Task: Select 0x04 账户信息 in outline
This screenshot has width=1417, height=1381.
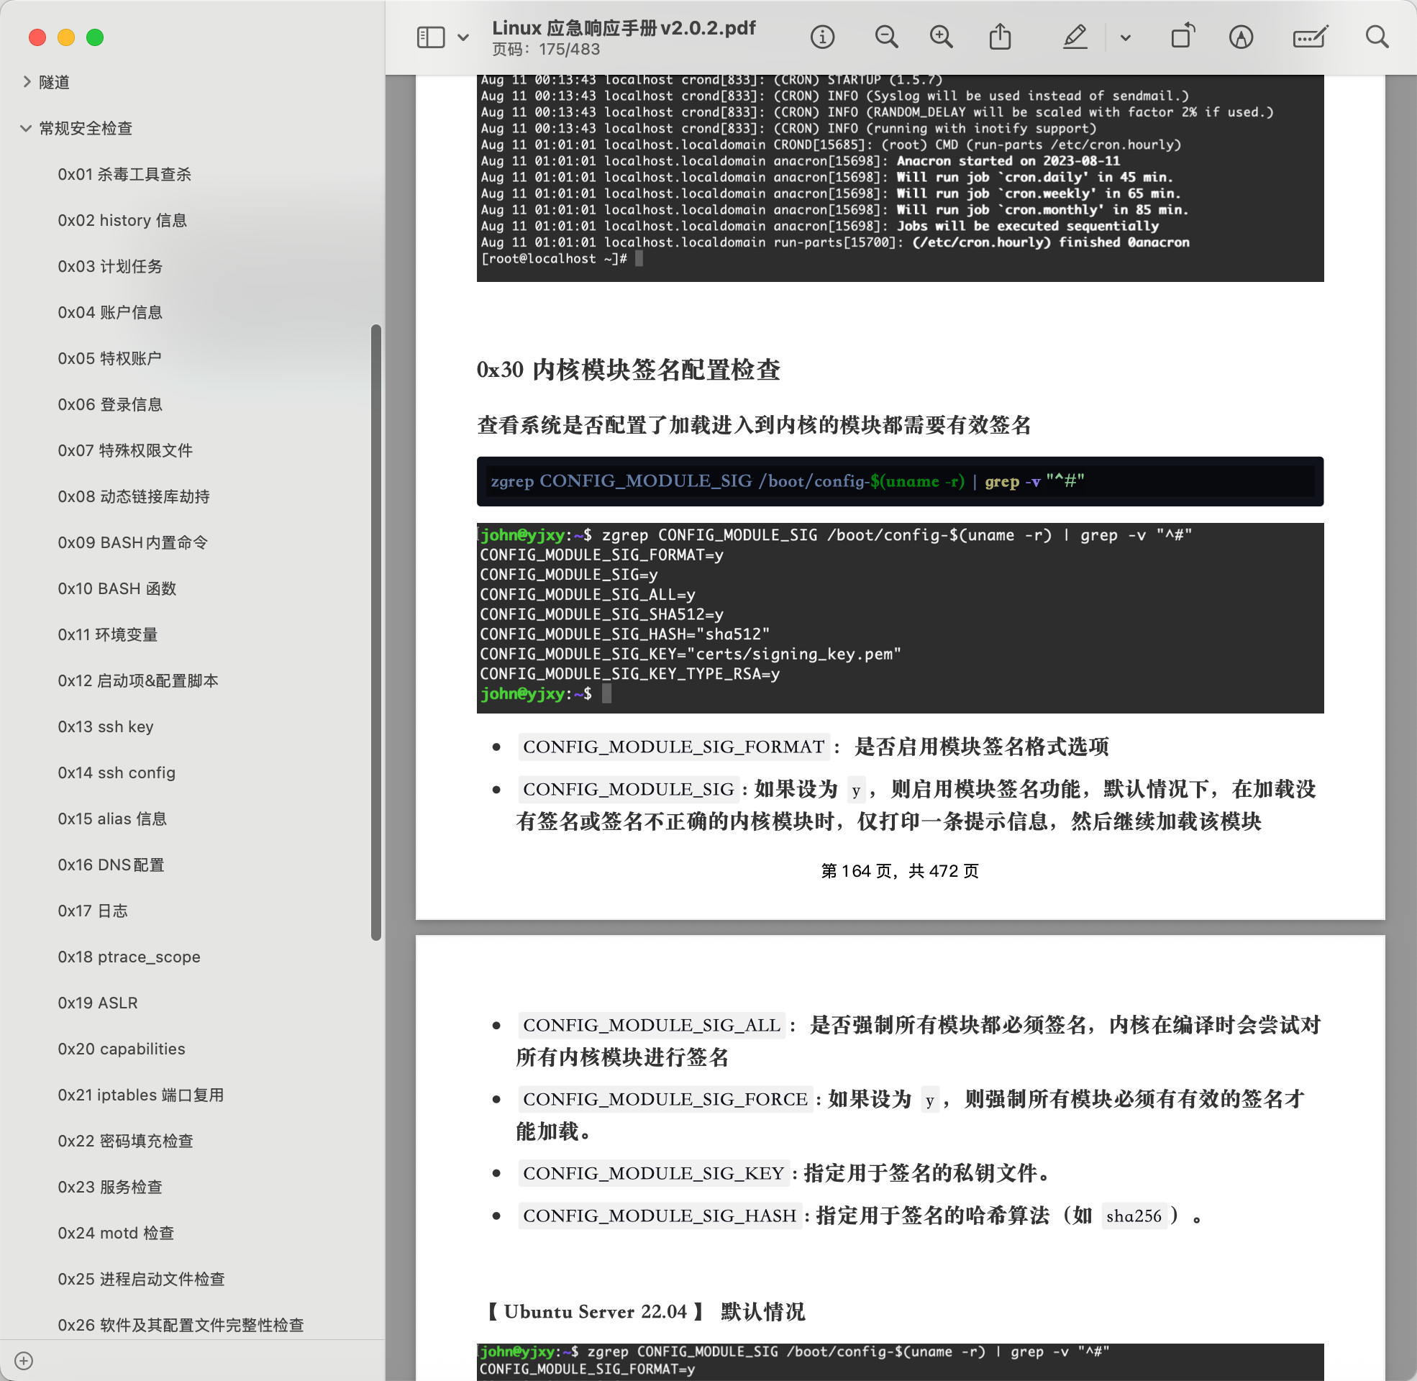Action: pos(110,313)
